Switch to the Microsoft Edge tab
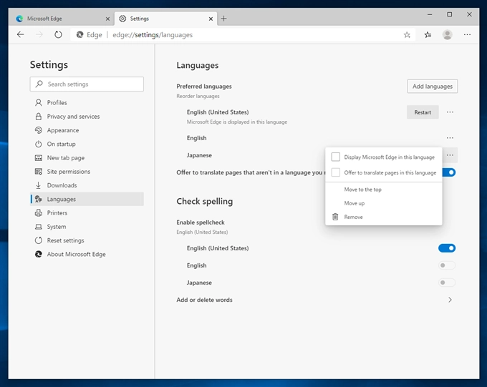487x387 pixels. point(62,19)
